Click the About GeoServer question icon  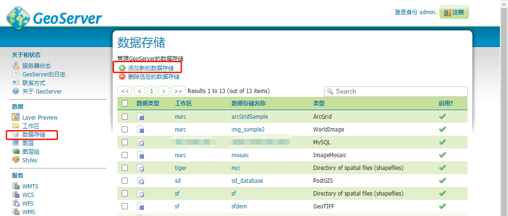pos(16,91)
